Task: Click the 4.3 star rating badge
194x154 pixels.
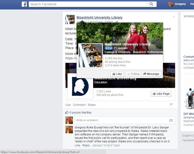Action: coord(108,48)
